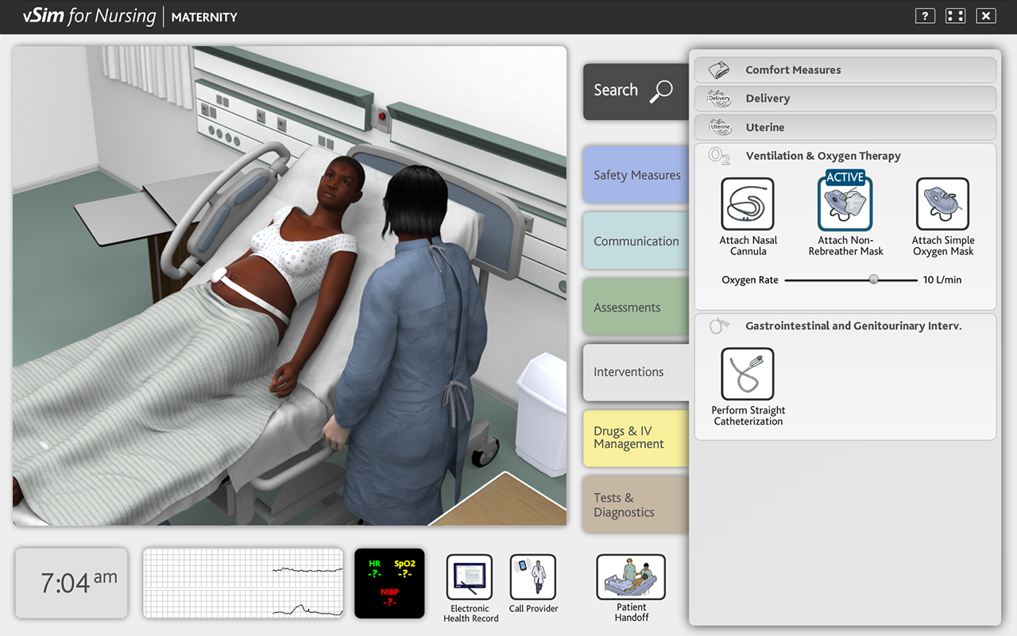This screenshot has height=636, width=1017.
Task: Click the vital signs monitor display
Action: 389,584
